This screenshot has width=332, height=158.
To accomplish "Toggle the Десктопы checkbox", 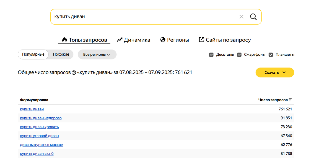I will pos(211,55).
